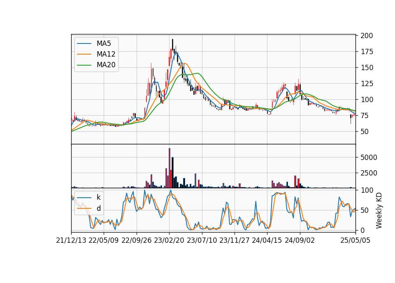Click the 5000 volume axis label
The width and height of the screenshot is (395, 283).
click(x=369, y=157)
